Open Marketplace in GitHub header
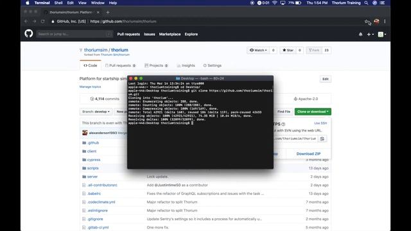This screenshot has width=411, height=231. [170, 34]
